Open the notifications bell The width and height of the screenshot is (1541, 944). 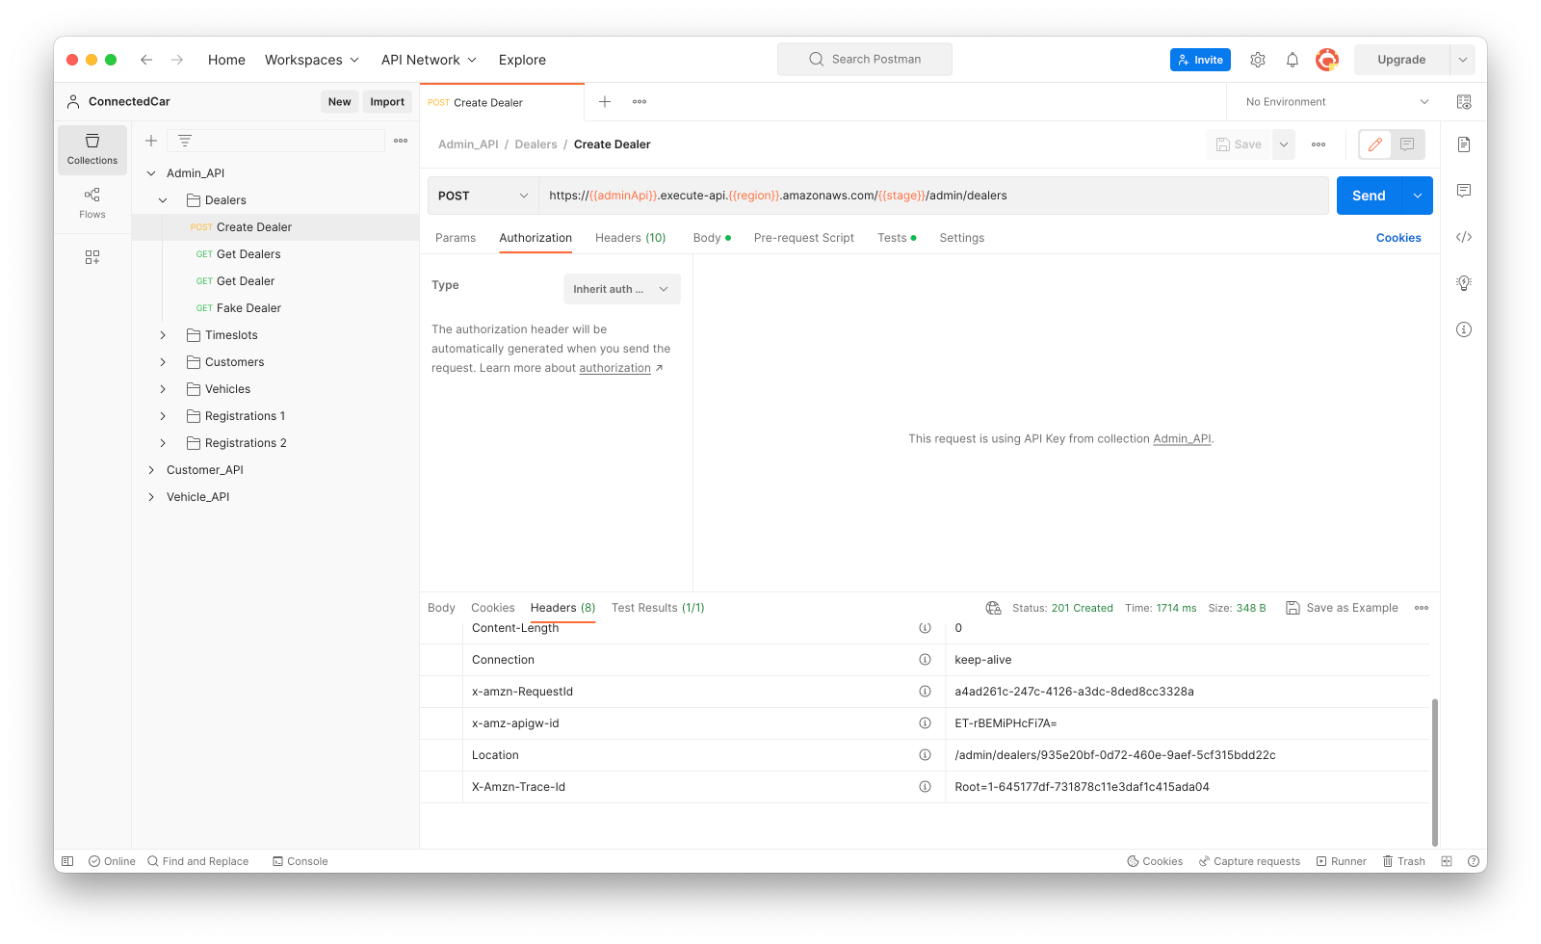[1293, 60]
